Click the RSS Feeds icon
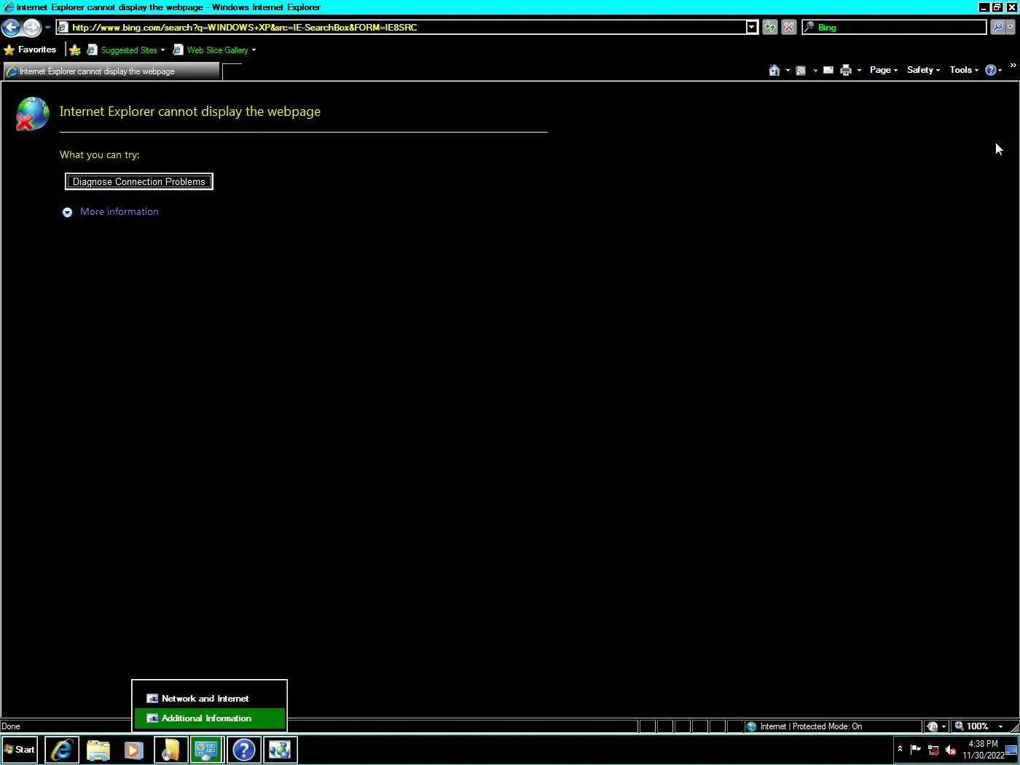1020x765 pixels. (x=801, y=70)
